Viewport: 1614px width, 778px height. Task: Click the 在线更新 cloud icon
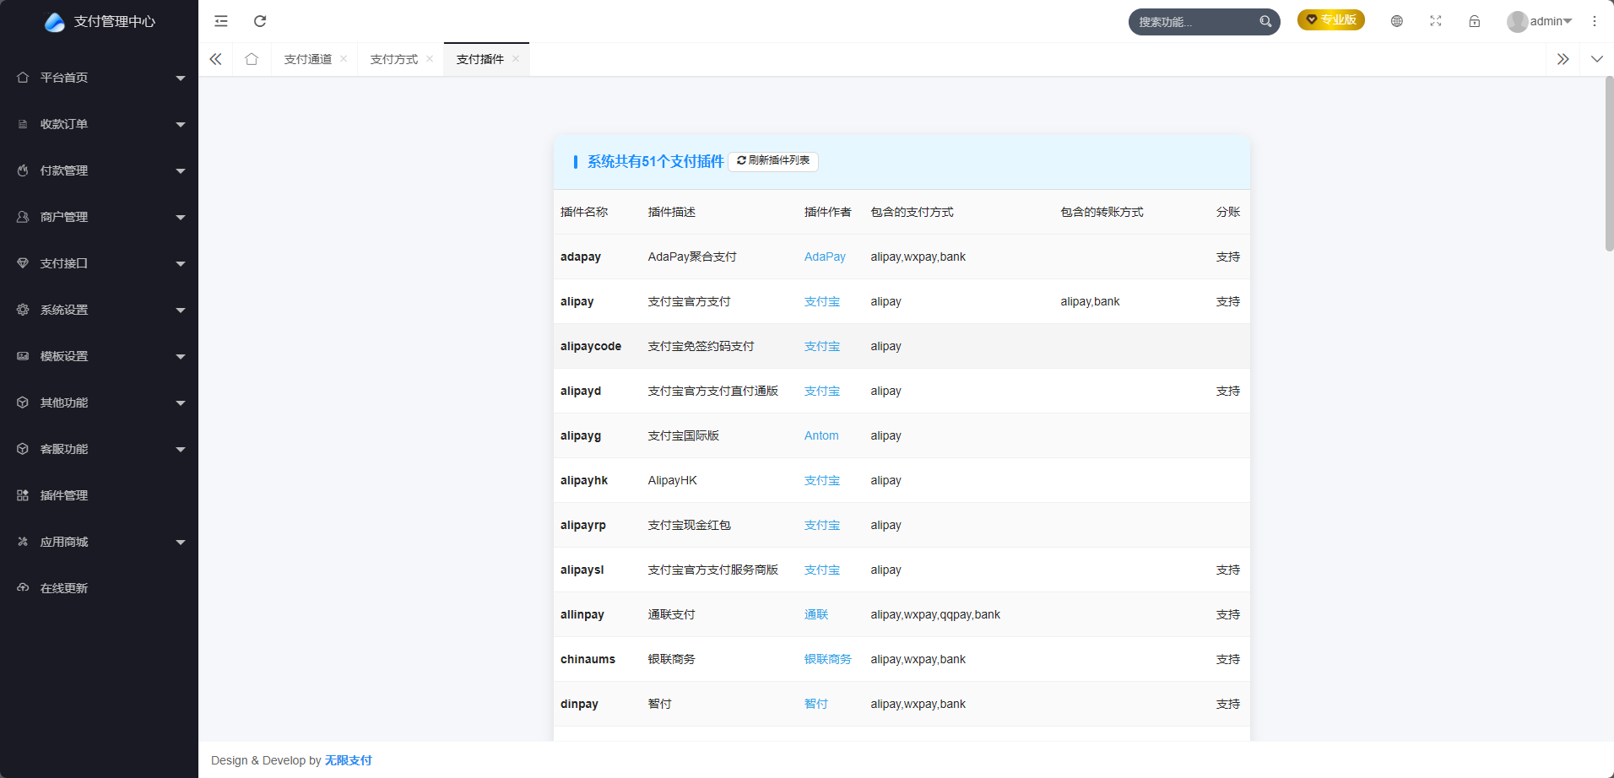pos(23,588)
